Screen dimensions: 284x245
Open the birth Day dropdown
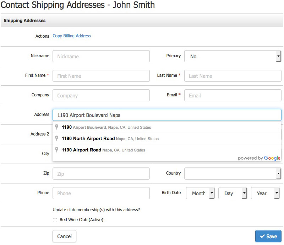(233, 193)
